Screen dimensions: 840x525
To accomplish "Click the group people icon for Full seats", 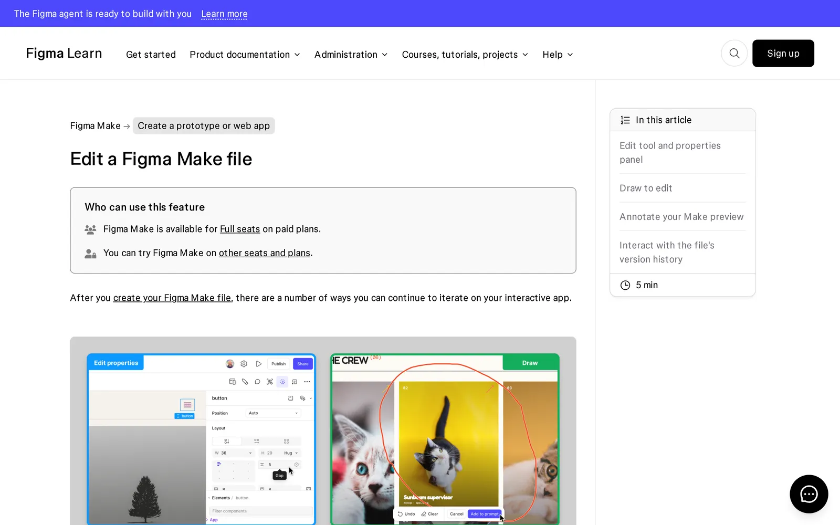I will (x=90, y=229).
